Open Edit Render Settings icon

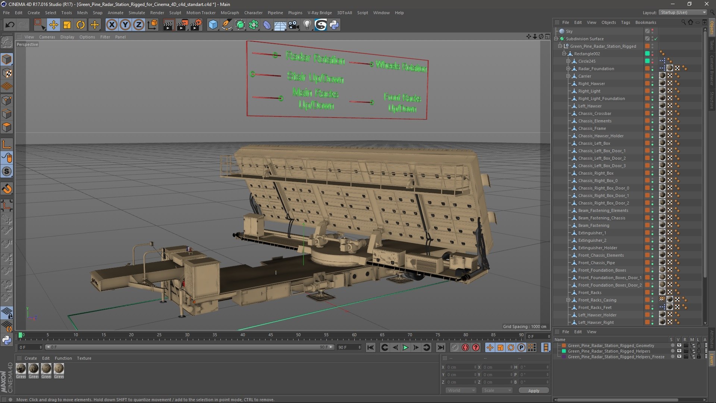(x=196, y=25)
